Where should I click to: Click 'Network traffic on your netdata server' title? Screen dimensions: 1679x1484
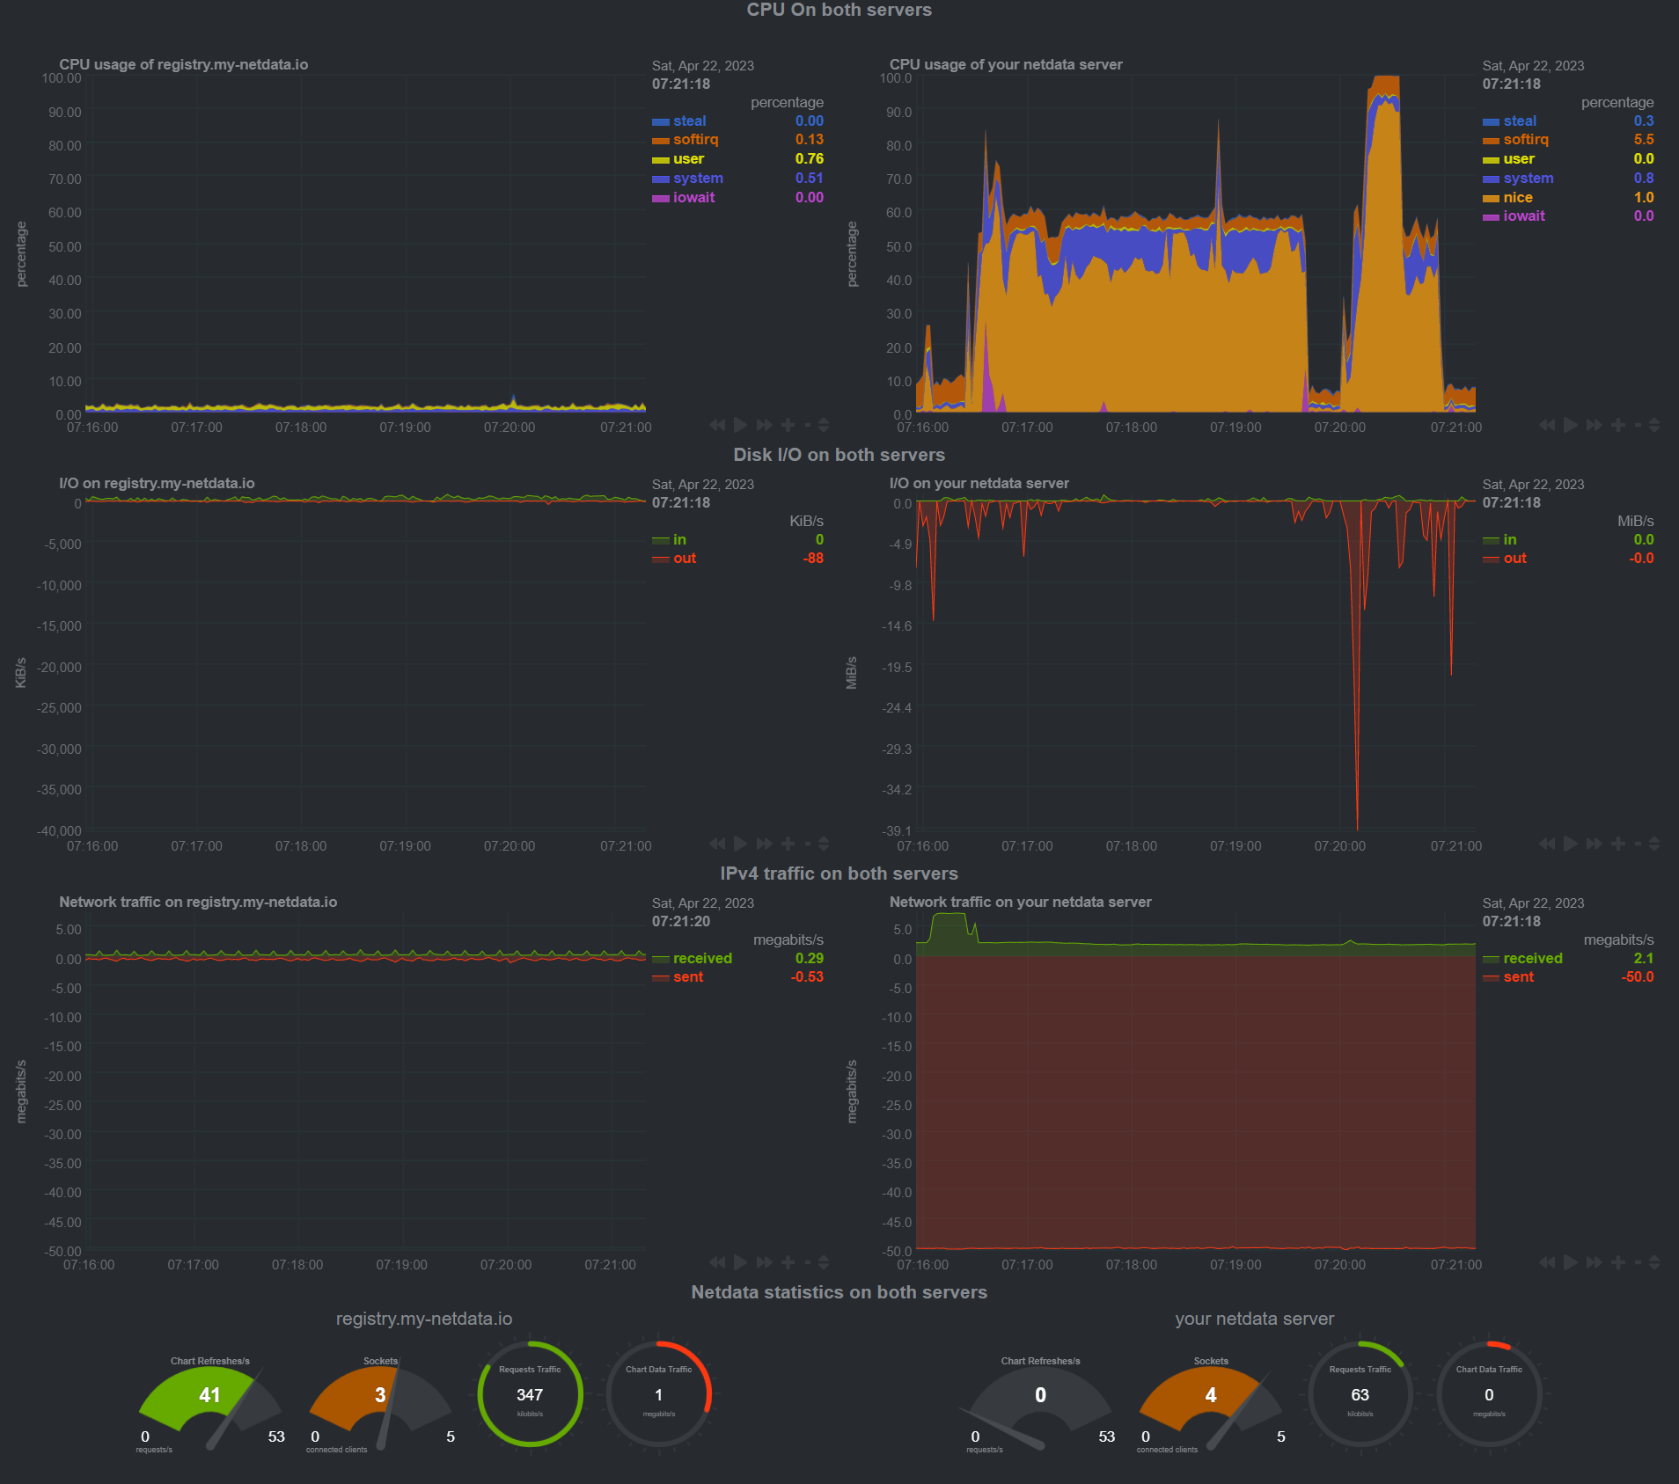click(x=1020, y=902)
